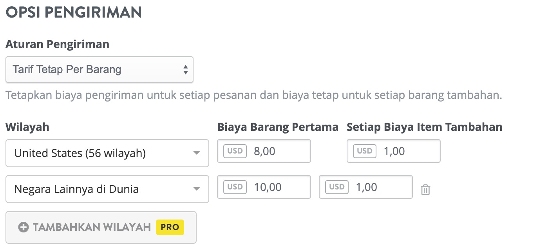Click the USD badge beside 10,00
The width and height of the screenshot is (539, 250).
(x=235, y=187)
